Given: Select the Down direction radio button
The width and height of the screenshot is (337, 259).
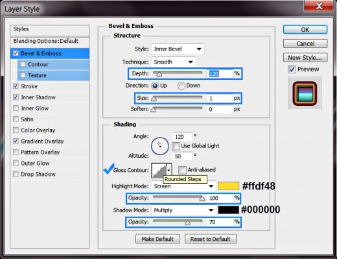Looking at the screenshot, I should 181,86.
